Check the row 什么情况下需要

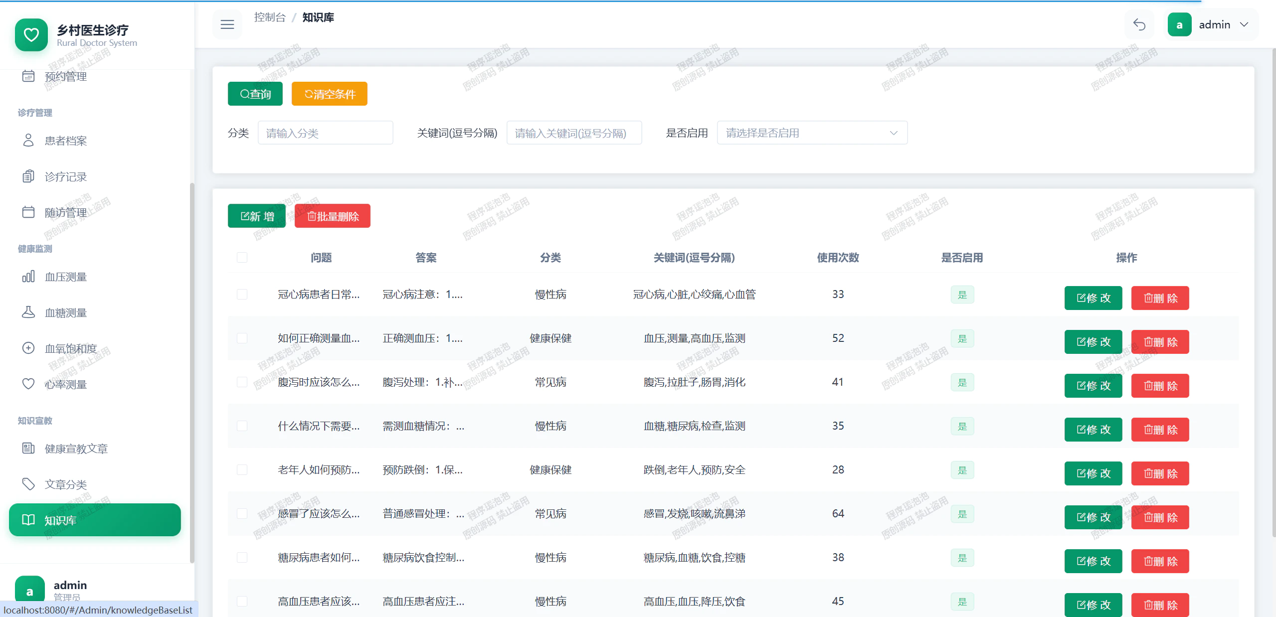tap(242, 426)
